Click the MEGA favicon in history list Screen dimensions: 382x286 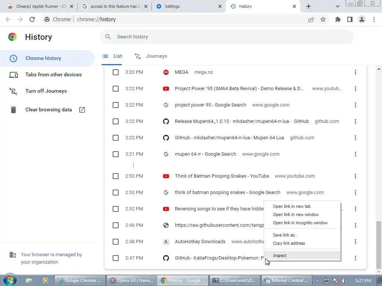[166, 72]
